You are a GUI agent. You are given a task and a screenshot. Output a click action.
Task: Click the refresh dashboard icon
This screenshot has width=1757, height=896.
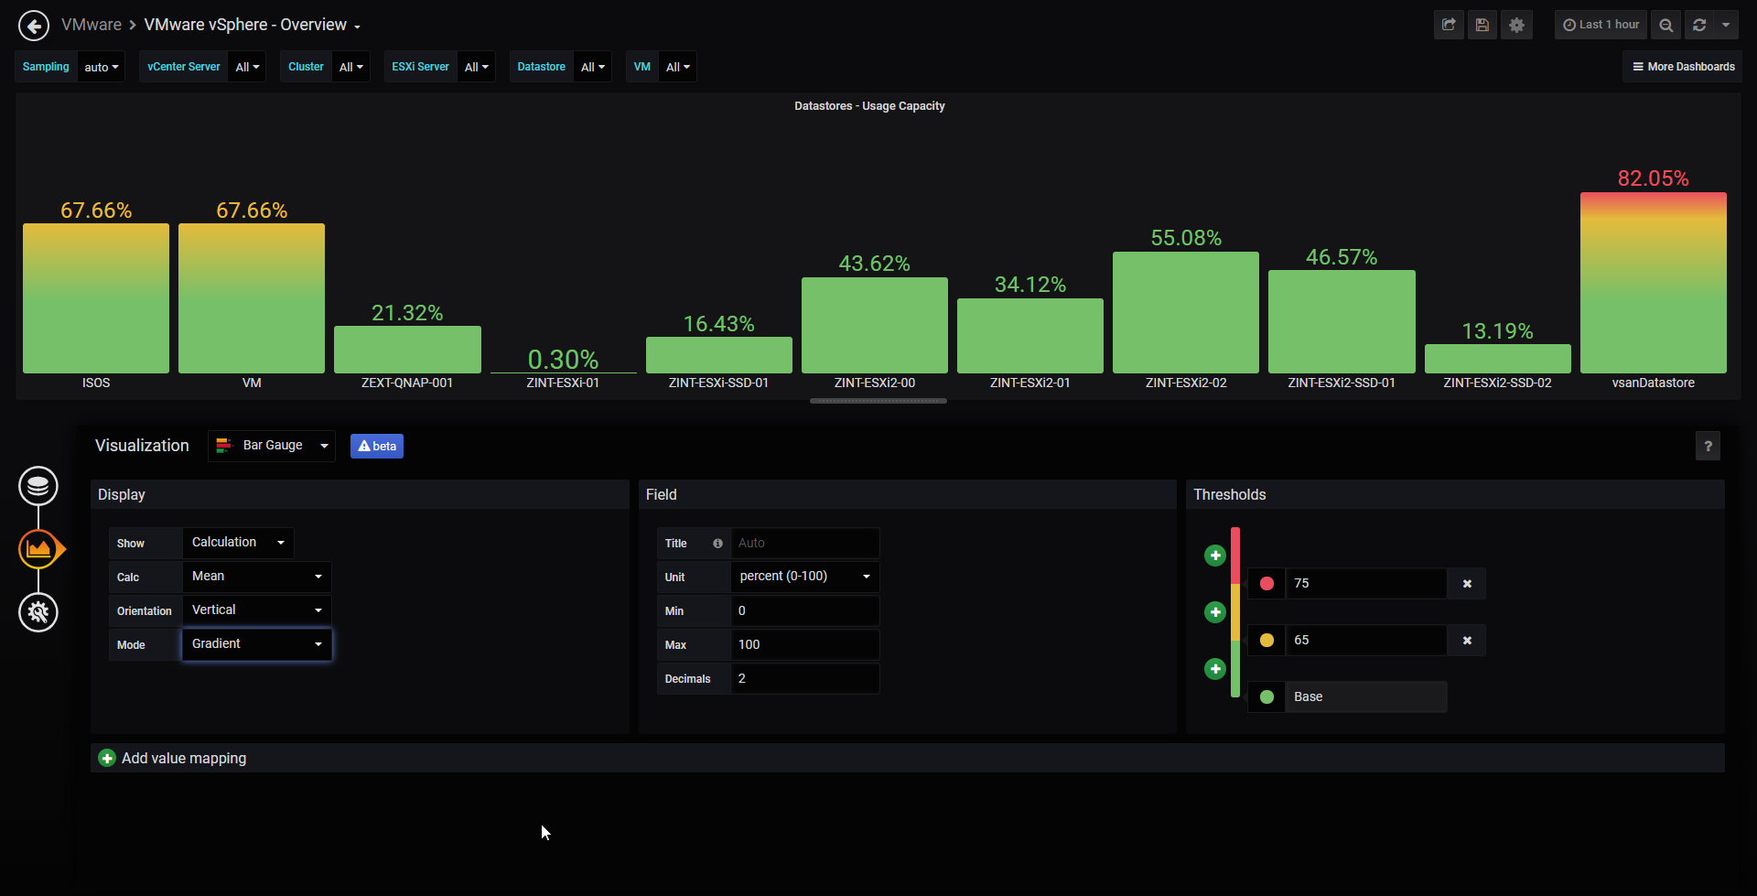pyautogui.click(x=1699, y=25)
